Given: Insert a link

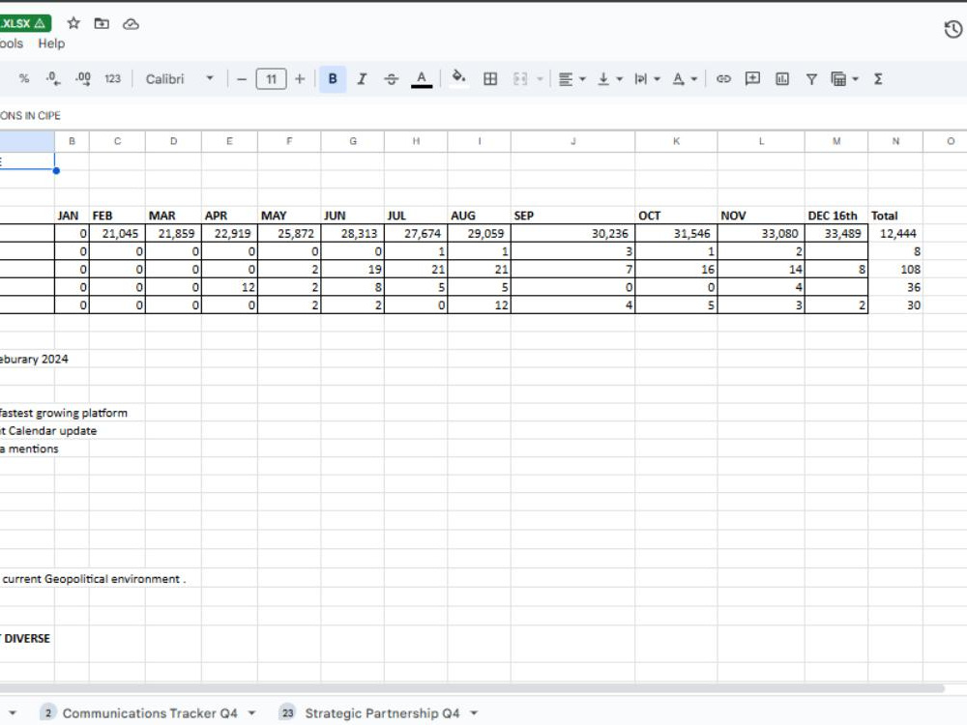Looking at the screenshot, I should click(722, 79).
